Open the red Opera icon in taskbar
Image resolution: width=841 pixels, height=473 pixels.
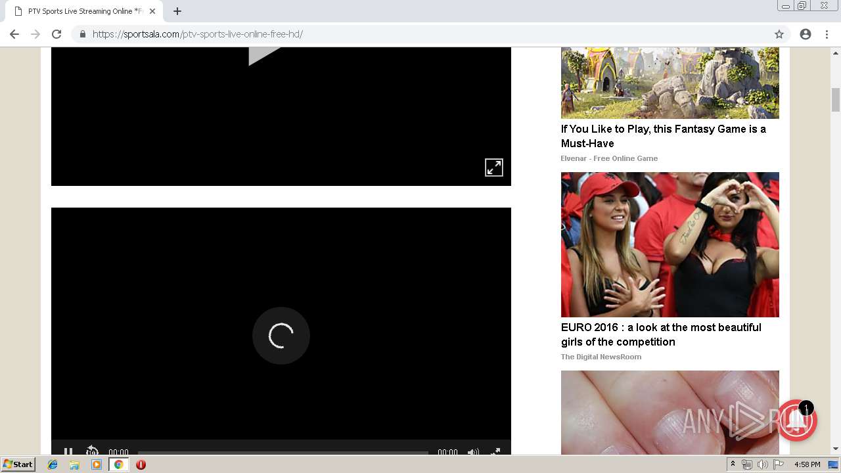pos(141,464)
